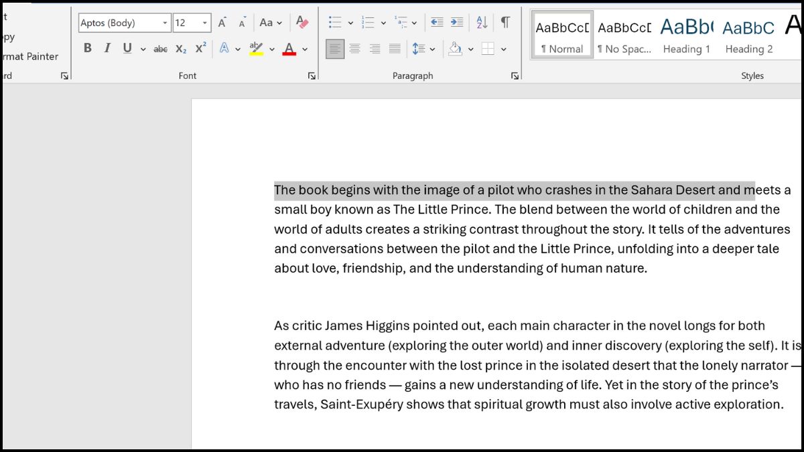This screenshot has width=804, height=452.
Task: Apply the No Spacing style
Action: (x=624, y=35)
